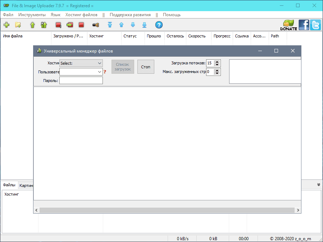This screenshot has height=242, width=323.
Task: Sort by Осталось column header
Action: click(175, 36)
